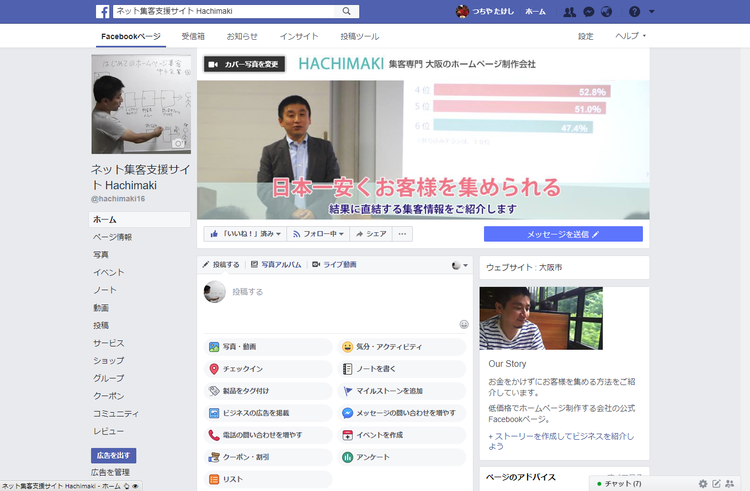The height and width of the screenshot is (491, 750).
Task: Choose リスト post option
Action: [268, 479]
